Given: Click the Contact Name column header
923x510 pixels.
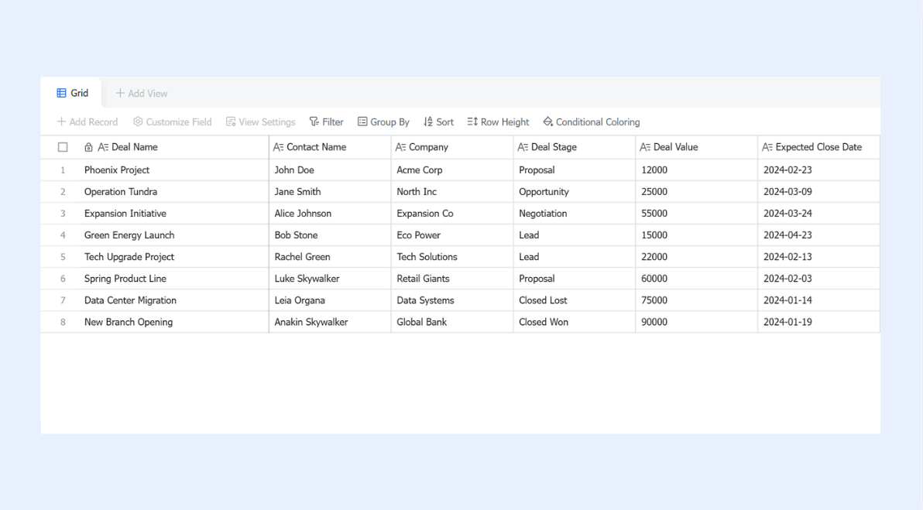Looking at the screenshot, I should pyautogui.click(x=330, y=147).
